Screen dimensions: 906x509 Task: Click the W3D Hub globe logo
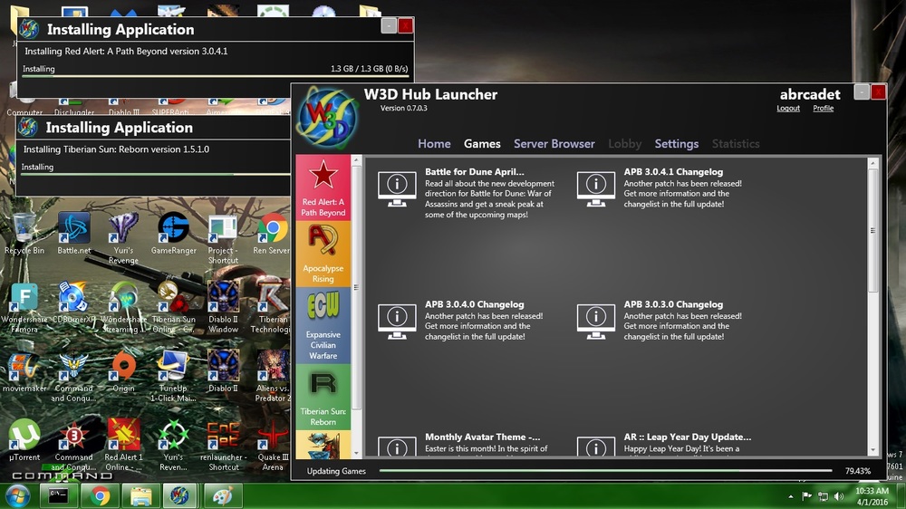pos(326,119)
